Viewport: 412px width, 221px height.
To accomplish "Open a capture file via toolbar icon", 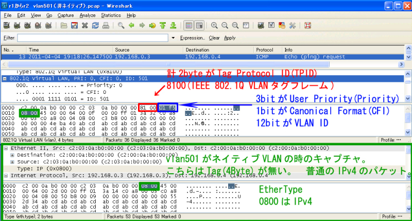I will 65,25.
